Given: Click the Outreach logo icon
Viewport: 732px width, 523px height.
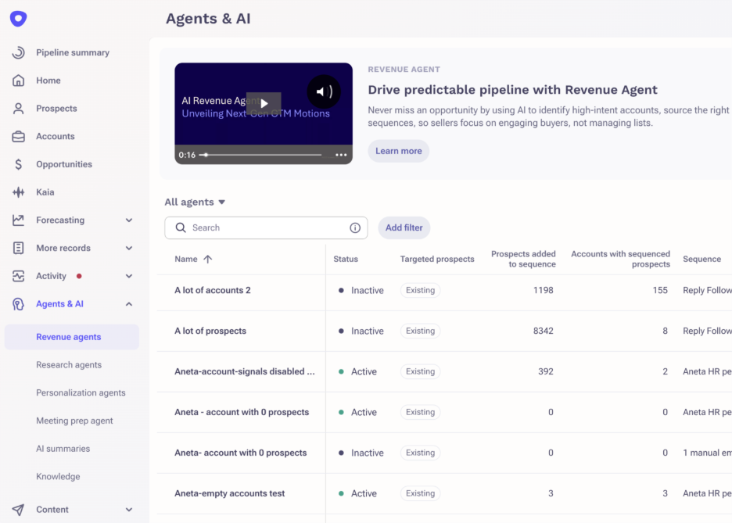Looking at the screenshot, I should [x=18, y=19].
